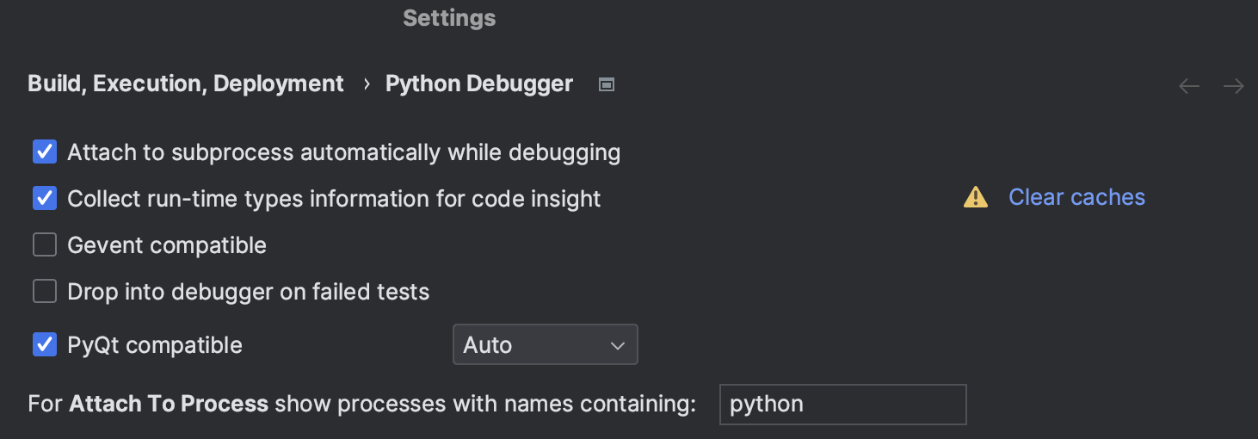Go to Build, Execution, Deployment breadcrumb
The image size is (1258, 439).
point(186,84)
